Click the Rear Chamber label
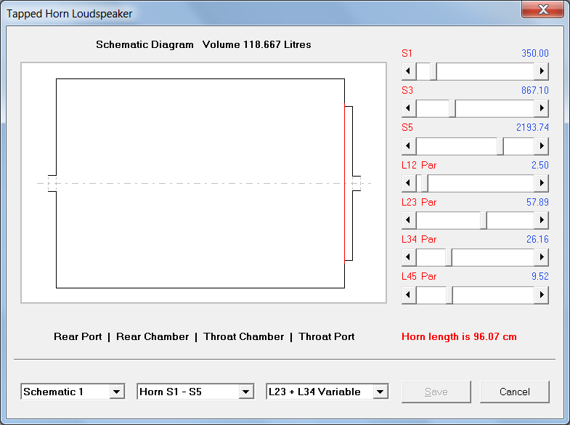570x425 pixels. coord(152,336)
